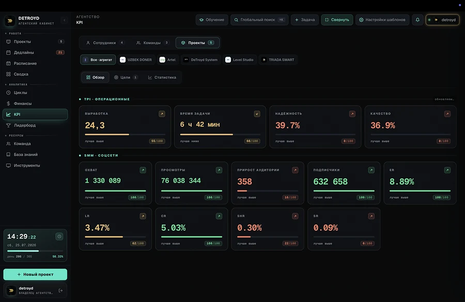465x302 pixels.
Task: Open Расписание in the sidebar
Action: [35, 63]
